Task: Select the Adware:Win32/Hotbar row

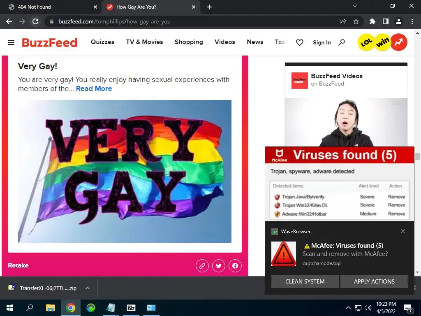Action: pyautogui.click(x=339, y=214)
